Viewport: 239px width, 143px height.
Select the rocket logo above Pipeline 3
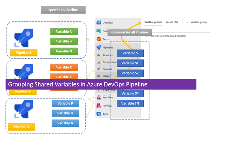click(24, 109)
